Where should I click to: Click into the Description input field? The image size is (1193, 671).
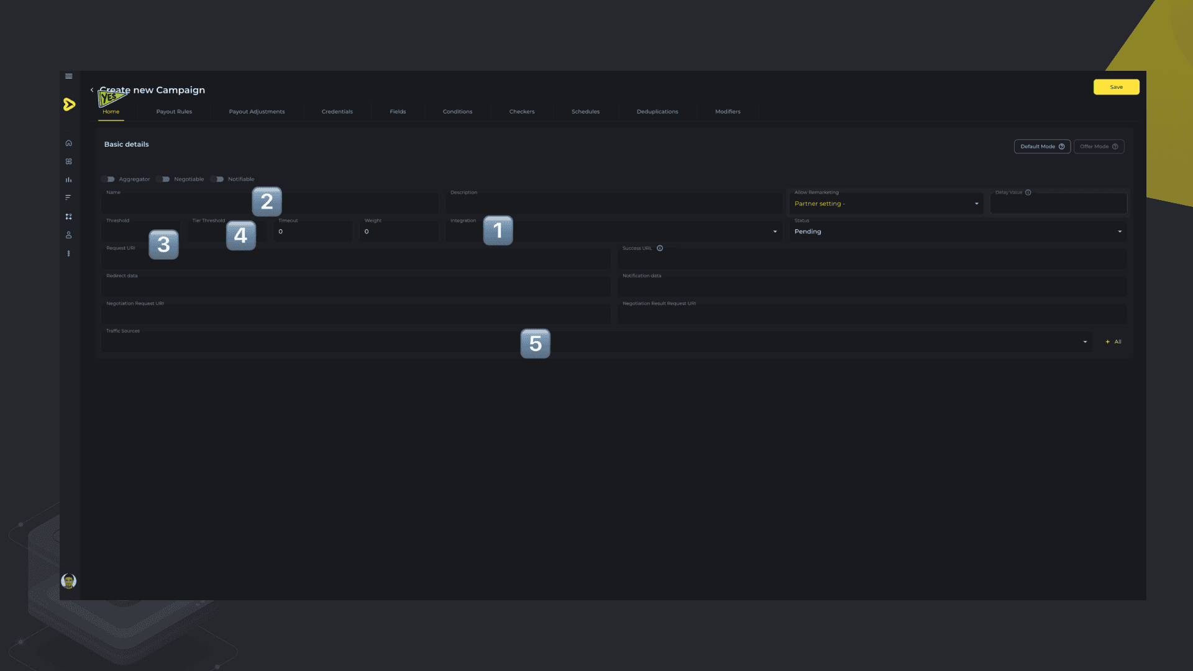click(613, 205)
